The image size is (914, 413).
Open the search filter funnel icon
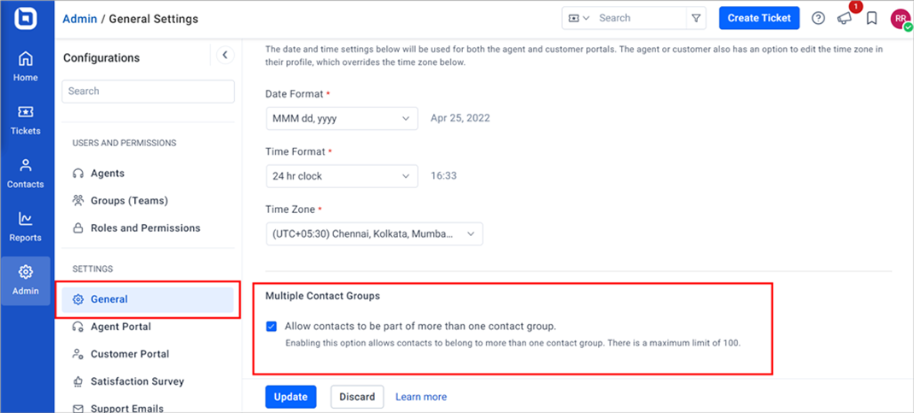[696, 18]
